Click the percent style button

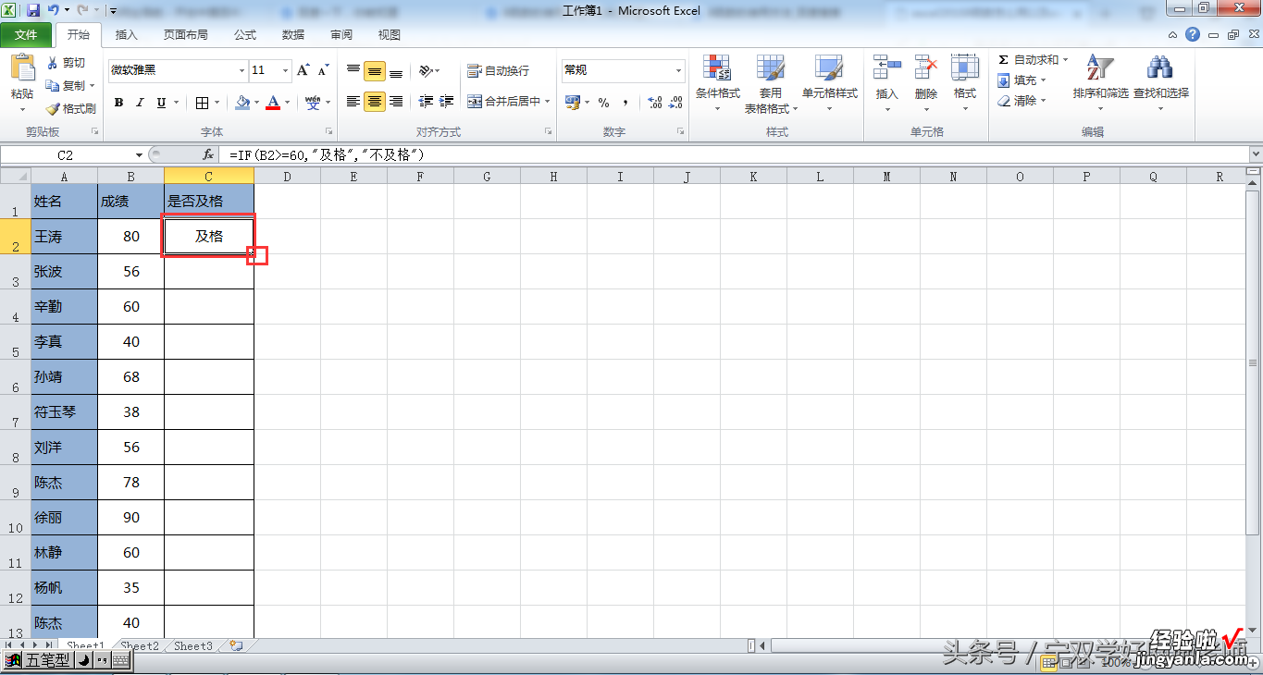[x=603, y=103]
